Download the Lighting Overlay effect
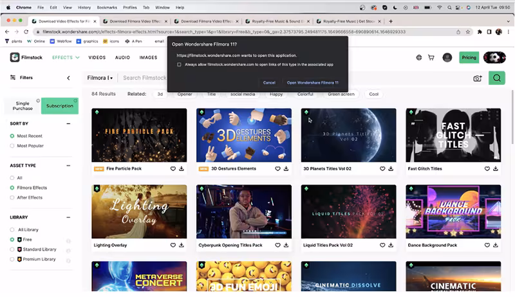The height and width of the screenshot is (297, 515). [x=182, y=245]
